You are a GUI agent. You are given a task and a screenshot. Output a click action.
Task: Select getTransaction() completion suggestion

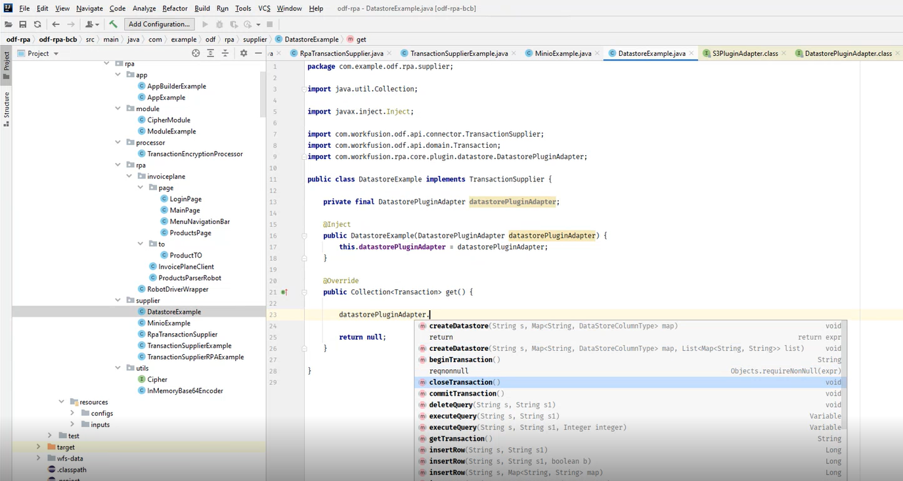point(630,438)
